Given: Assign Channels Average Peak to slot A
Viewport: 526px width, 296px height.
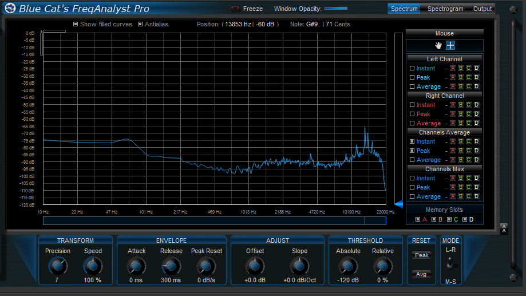Looking at the screenshot, I should click(453, 151).
